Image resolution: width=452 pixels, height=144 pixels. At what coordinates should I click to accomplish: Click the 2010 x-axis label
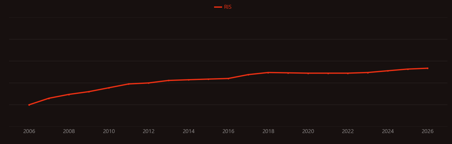[x=109, y=131]
